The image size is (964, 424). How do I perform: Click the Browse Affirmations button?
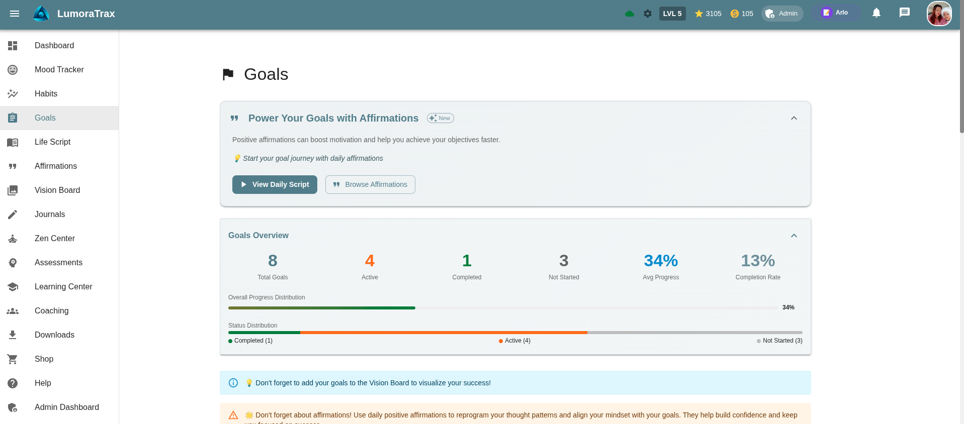tap(370, 184)
